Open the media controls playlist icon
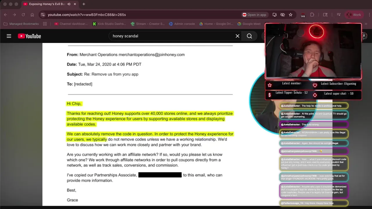This screenshot has width=372, height=209. click(339, 15)
